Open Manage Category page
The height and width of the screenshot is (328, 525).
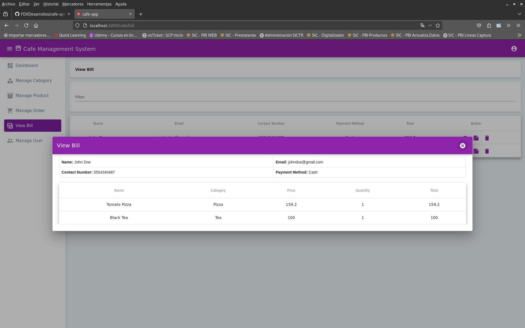33,81
